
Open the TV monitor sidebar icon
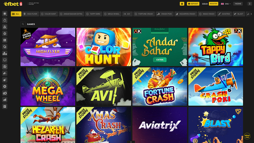5,60
